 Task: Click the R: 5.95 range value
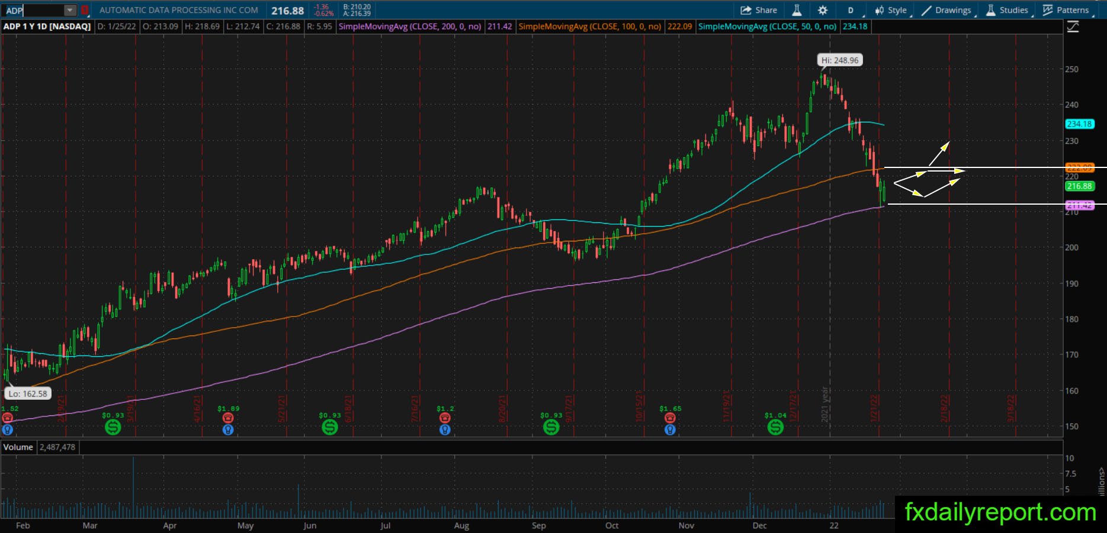(x=319, y=27)
